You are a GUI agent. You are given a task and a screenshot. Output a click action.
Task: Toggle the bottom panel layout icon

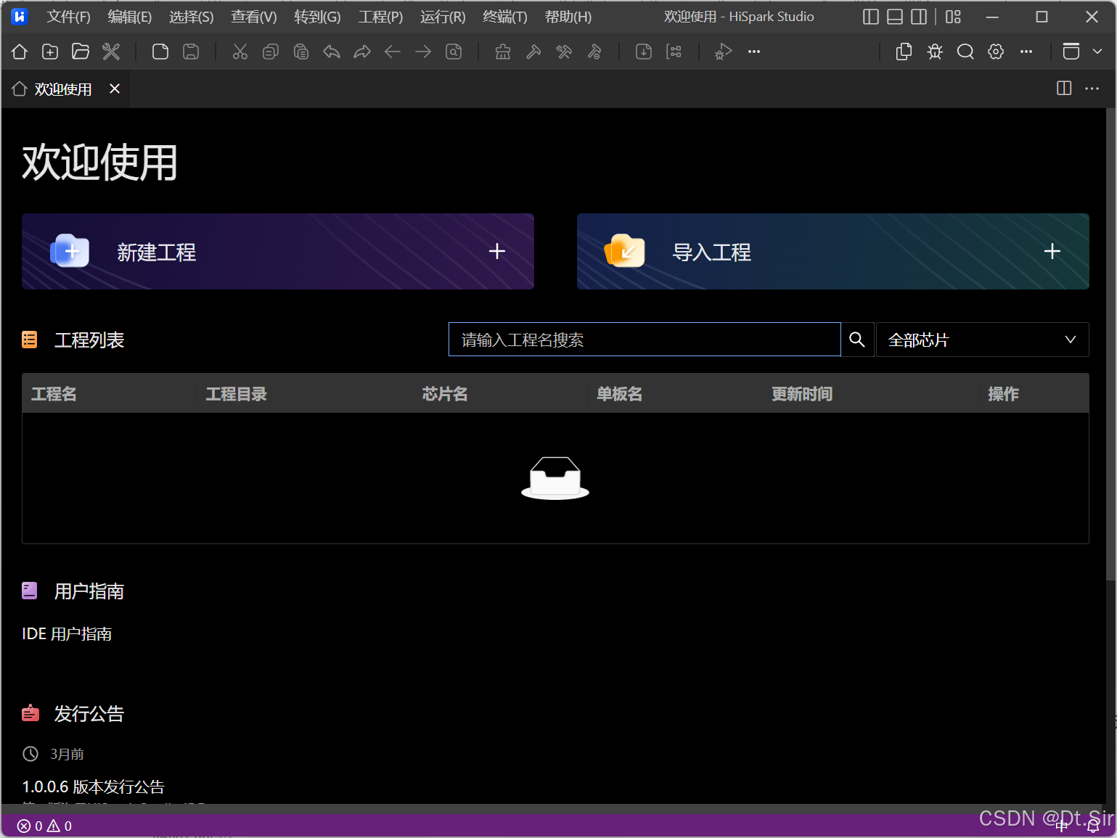click(x=894, y=17)
